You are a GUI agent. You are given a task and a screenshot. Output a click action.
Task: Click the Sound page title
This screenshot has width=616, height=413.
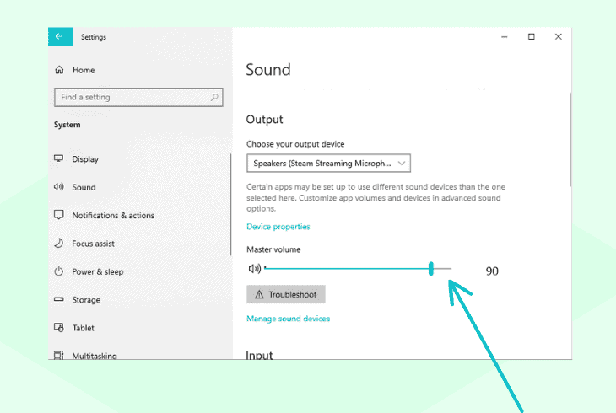[x=268, y=70]
